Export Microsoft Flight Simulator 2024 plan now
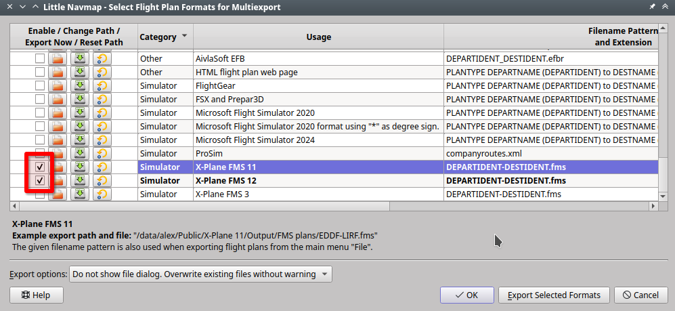675x311 pixels. (79, 140)
